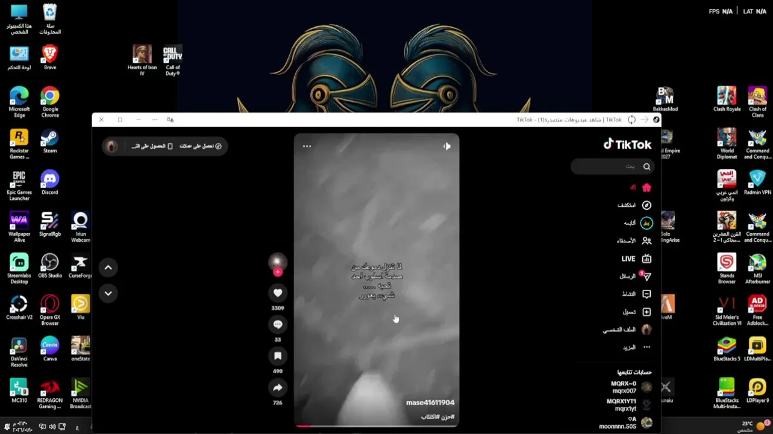The image size is (773, 434).
Task: Open Epic Games Launcher desktop icon
Action: pyautogui.click(x=19, y=186)
